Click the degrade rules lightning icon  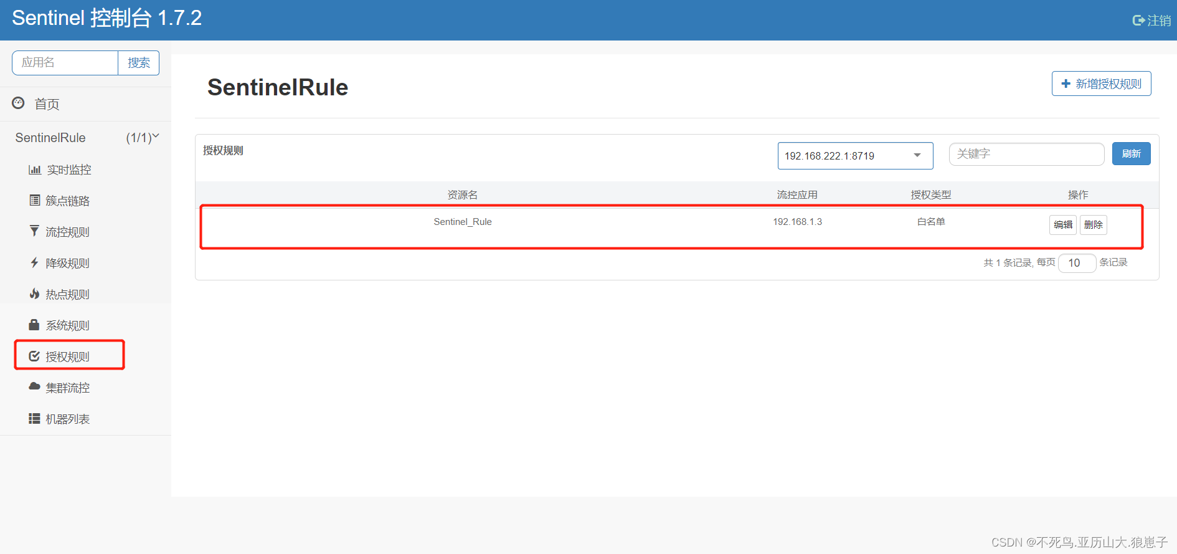tap(34, 262)
